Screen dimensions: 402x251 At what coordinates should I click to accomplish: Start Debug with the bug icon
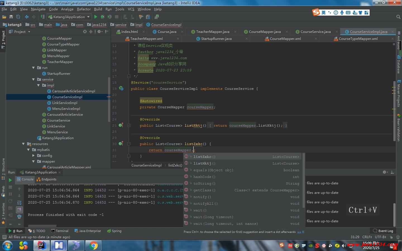[102, 17]
